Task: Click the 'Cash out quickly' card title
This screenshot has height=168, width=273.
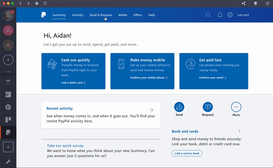Action: (x=76, y=60)
